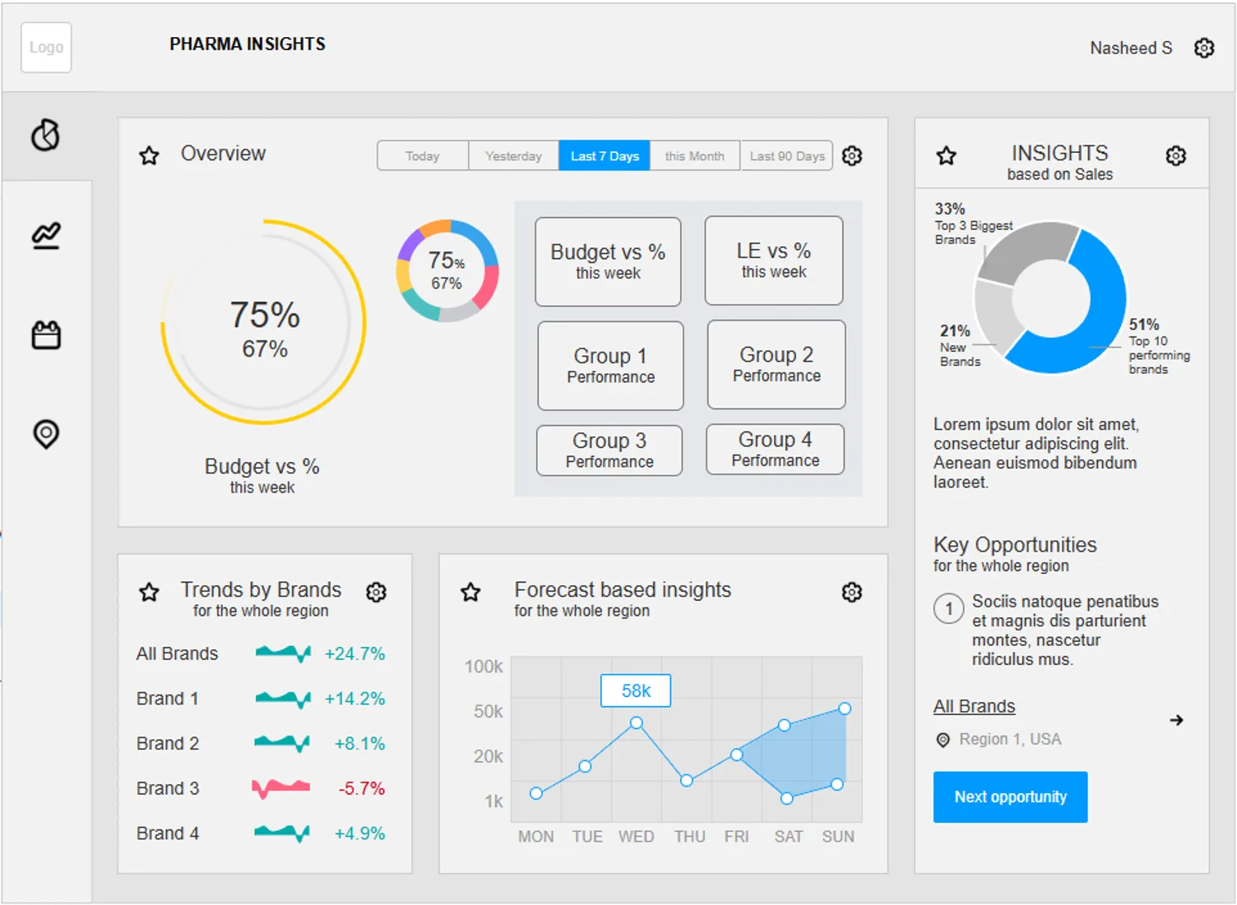Select the this Month tab
1237x905 pixels.
(x=695, y=155)
